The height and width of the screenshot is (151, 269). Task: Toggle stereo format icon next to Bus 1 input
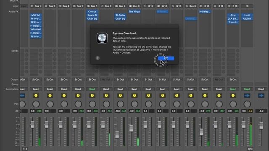(32, 6)
